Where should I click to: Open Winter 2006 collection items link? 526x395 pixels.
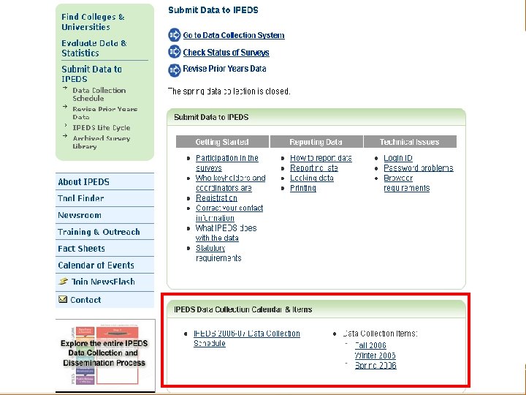375,355
